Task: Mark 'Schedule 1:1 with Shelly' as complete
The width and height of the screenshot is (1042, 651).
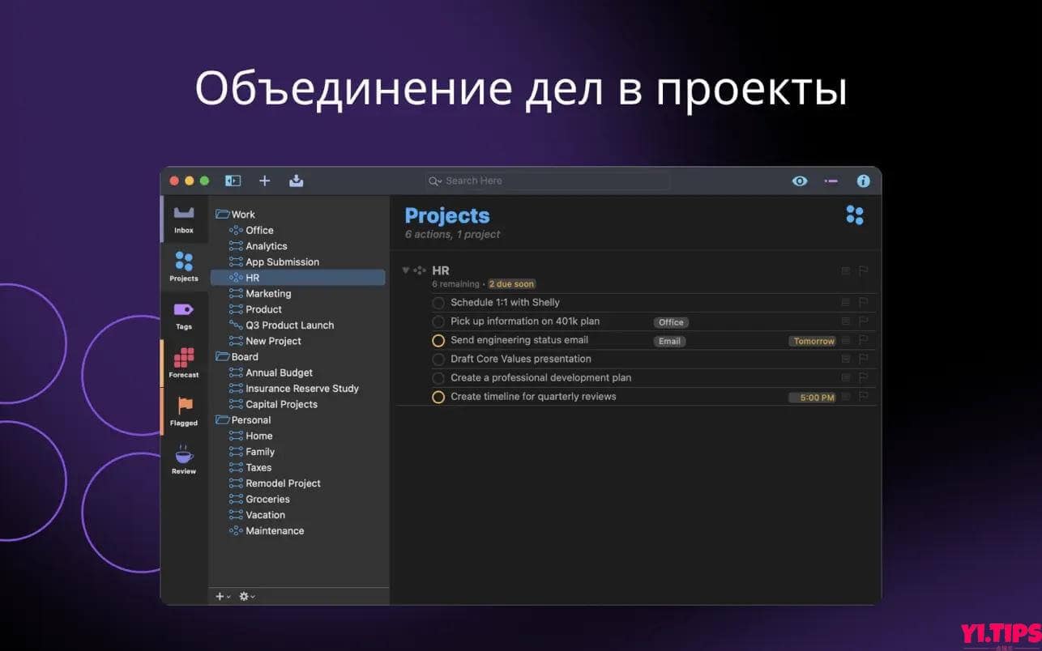Action: (x=438, y=302)
